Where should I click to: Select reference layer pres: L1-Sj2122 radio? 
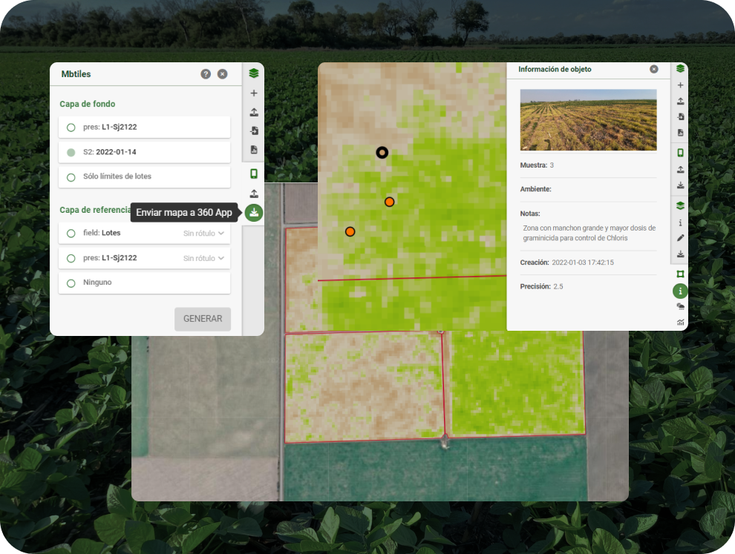point(71,258)
